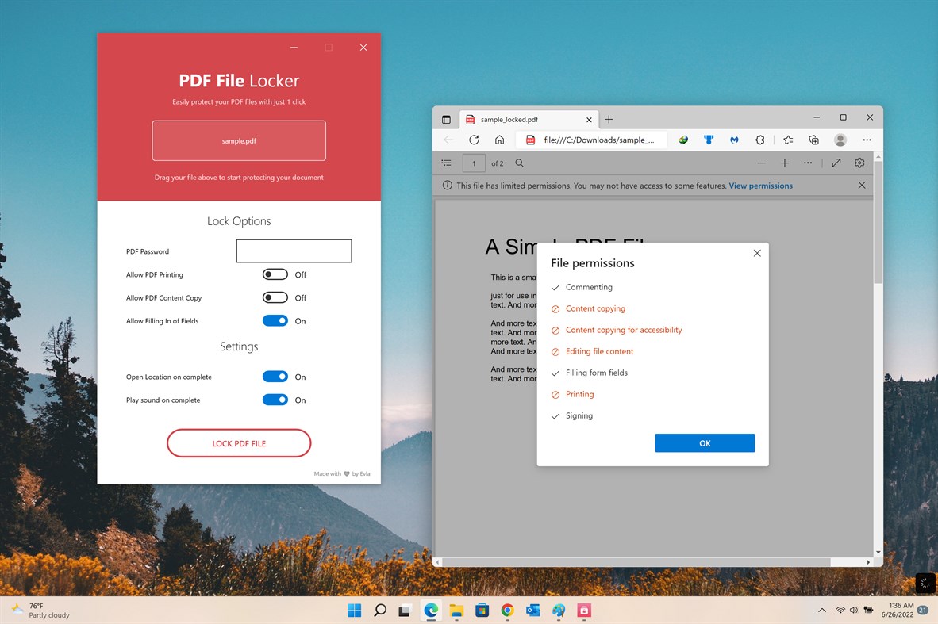Open the Edge browser settings menu
This screenshot has height=624, width=938.
tap(867, 140)
